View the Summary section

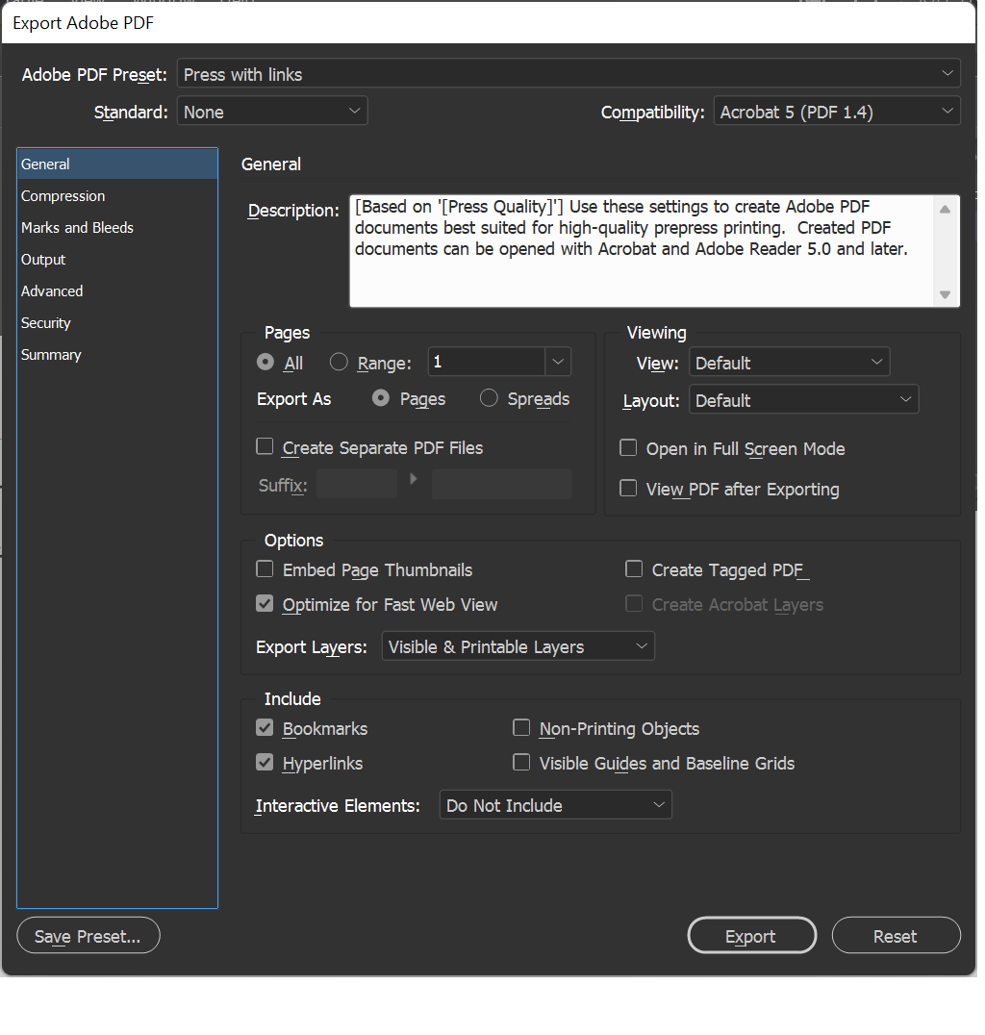(x=51, y=354)
